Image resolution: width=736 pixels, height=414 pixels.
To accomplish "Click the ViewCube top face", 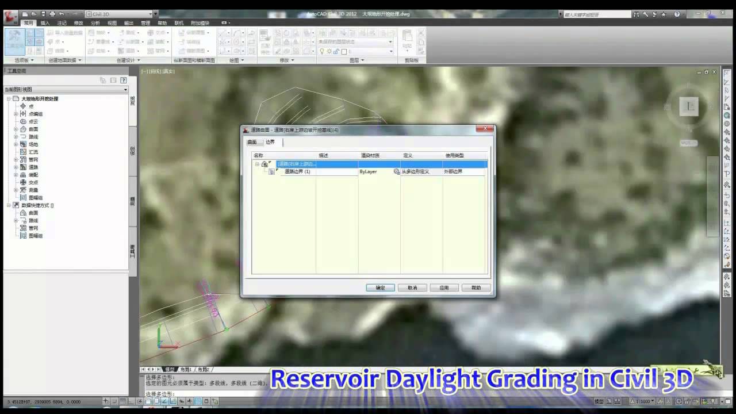I will (689, 106).
